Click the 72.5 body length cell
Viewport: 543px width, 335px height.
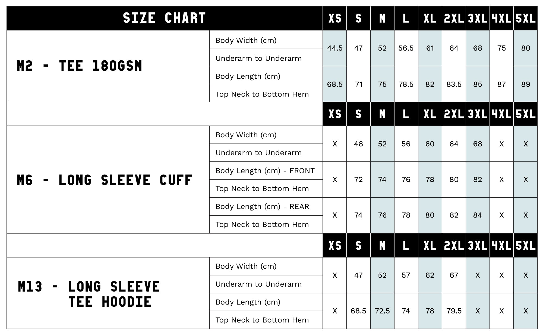[382, 311]
